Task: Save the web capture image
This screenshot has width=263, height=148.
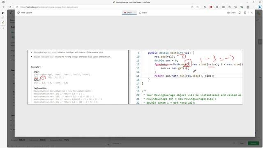Action: click(245, 13)
